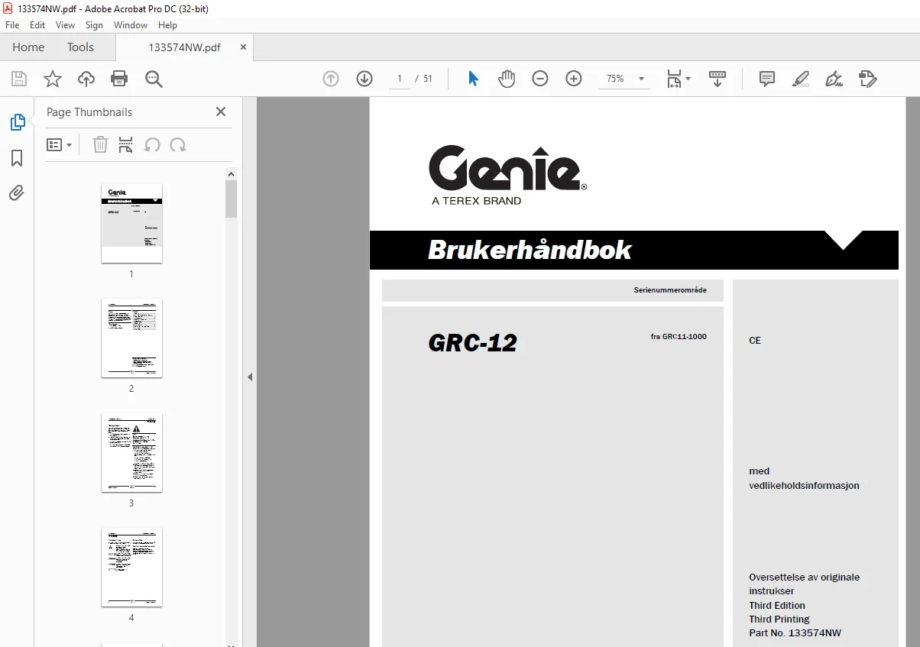
Task: Rotate page clockwise icon
Action: coord(178,144)
